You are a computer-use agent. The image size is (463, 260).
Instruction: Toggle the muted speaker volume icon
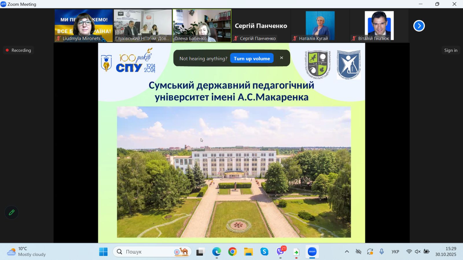coord(418,252)
